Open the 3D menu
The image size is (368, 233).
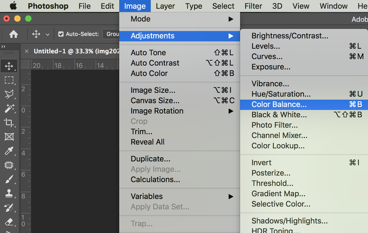pyautogui.click(x=277, y=6)
